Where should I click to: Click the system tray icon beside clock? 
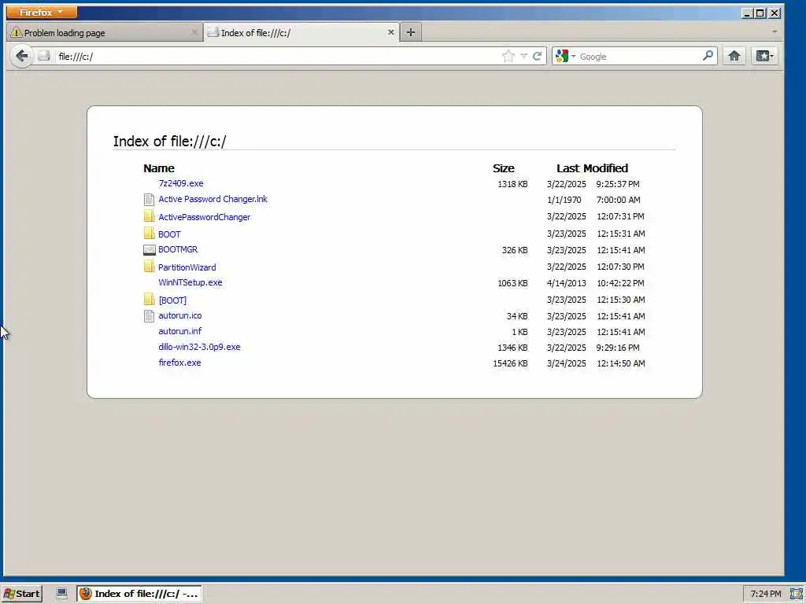[x=797, y=594]
